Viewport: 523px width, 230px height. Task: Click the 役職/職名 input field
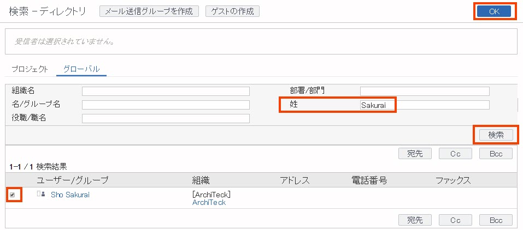[x=166, y=118]
